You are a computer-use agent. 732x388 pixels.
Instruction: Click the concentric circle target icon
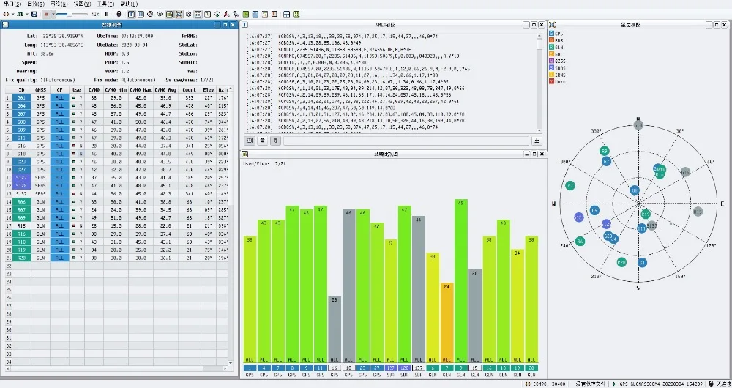click(150, 14)
